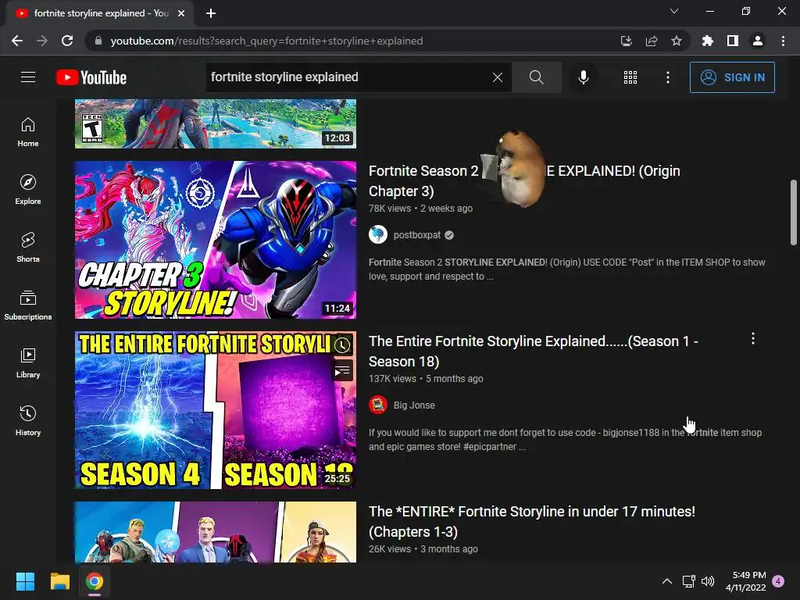Go to the YouTube logo home link

pos(91,77)
